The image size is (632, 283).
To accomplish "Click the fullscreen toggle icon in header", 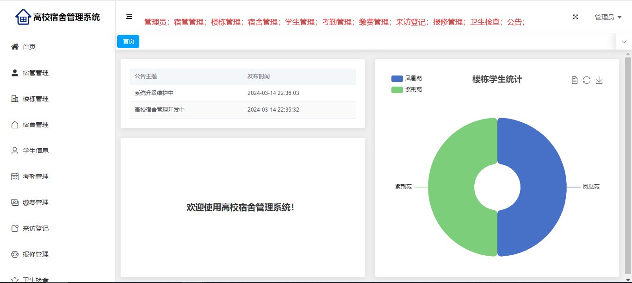I will click(576, 17).
